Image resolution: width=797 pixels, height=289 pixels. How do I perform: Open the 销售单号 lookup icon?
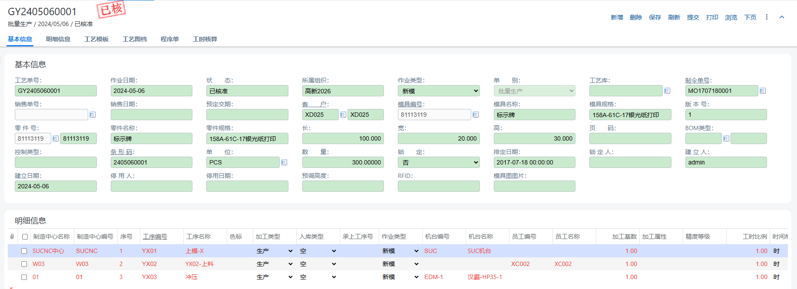(93, 115)
